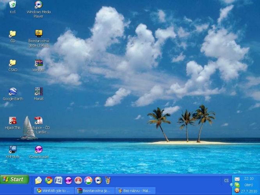
Task: Launch Microsoft Word from Quick Launch
Action: [59, 180]
